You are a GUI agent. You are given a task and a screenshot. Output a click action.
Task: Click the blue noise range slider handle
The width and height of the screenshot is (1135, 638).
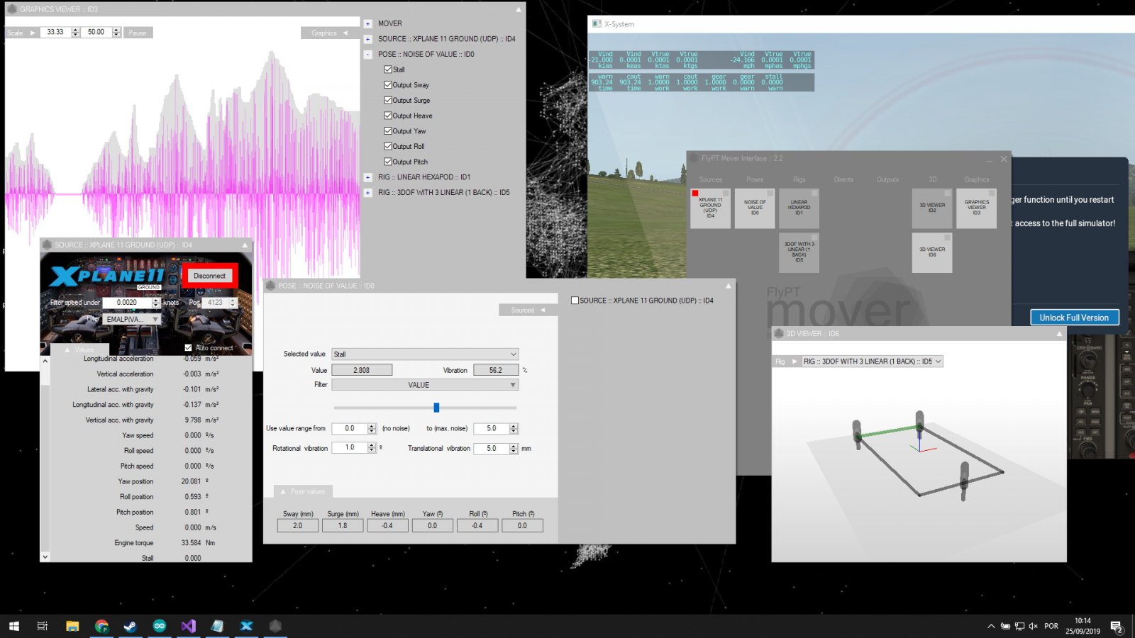436,408
